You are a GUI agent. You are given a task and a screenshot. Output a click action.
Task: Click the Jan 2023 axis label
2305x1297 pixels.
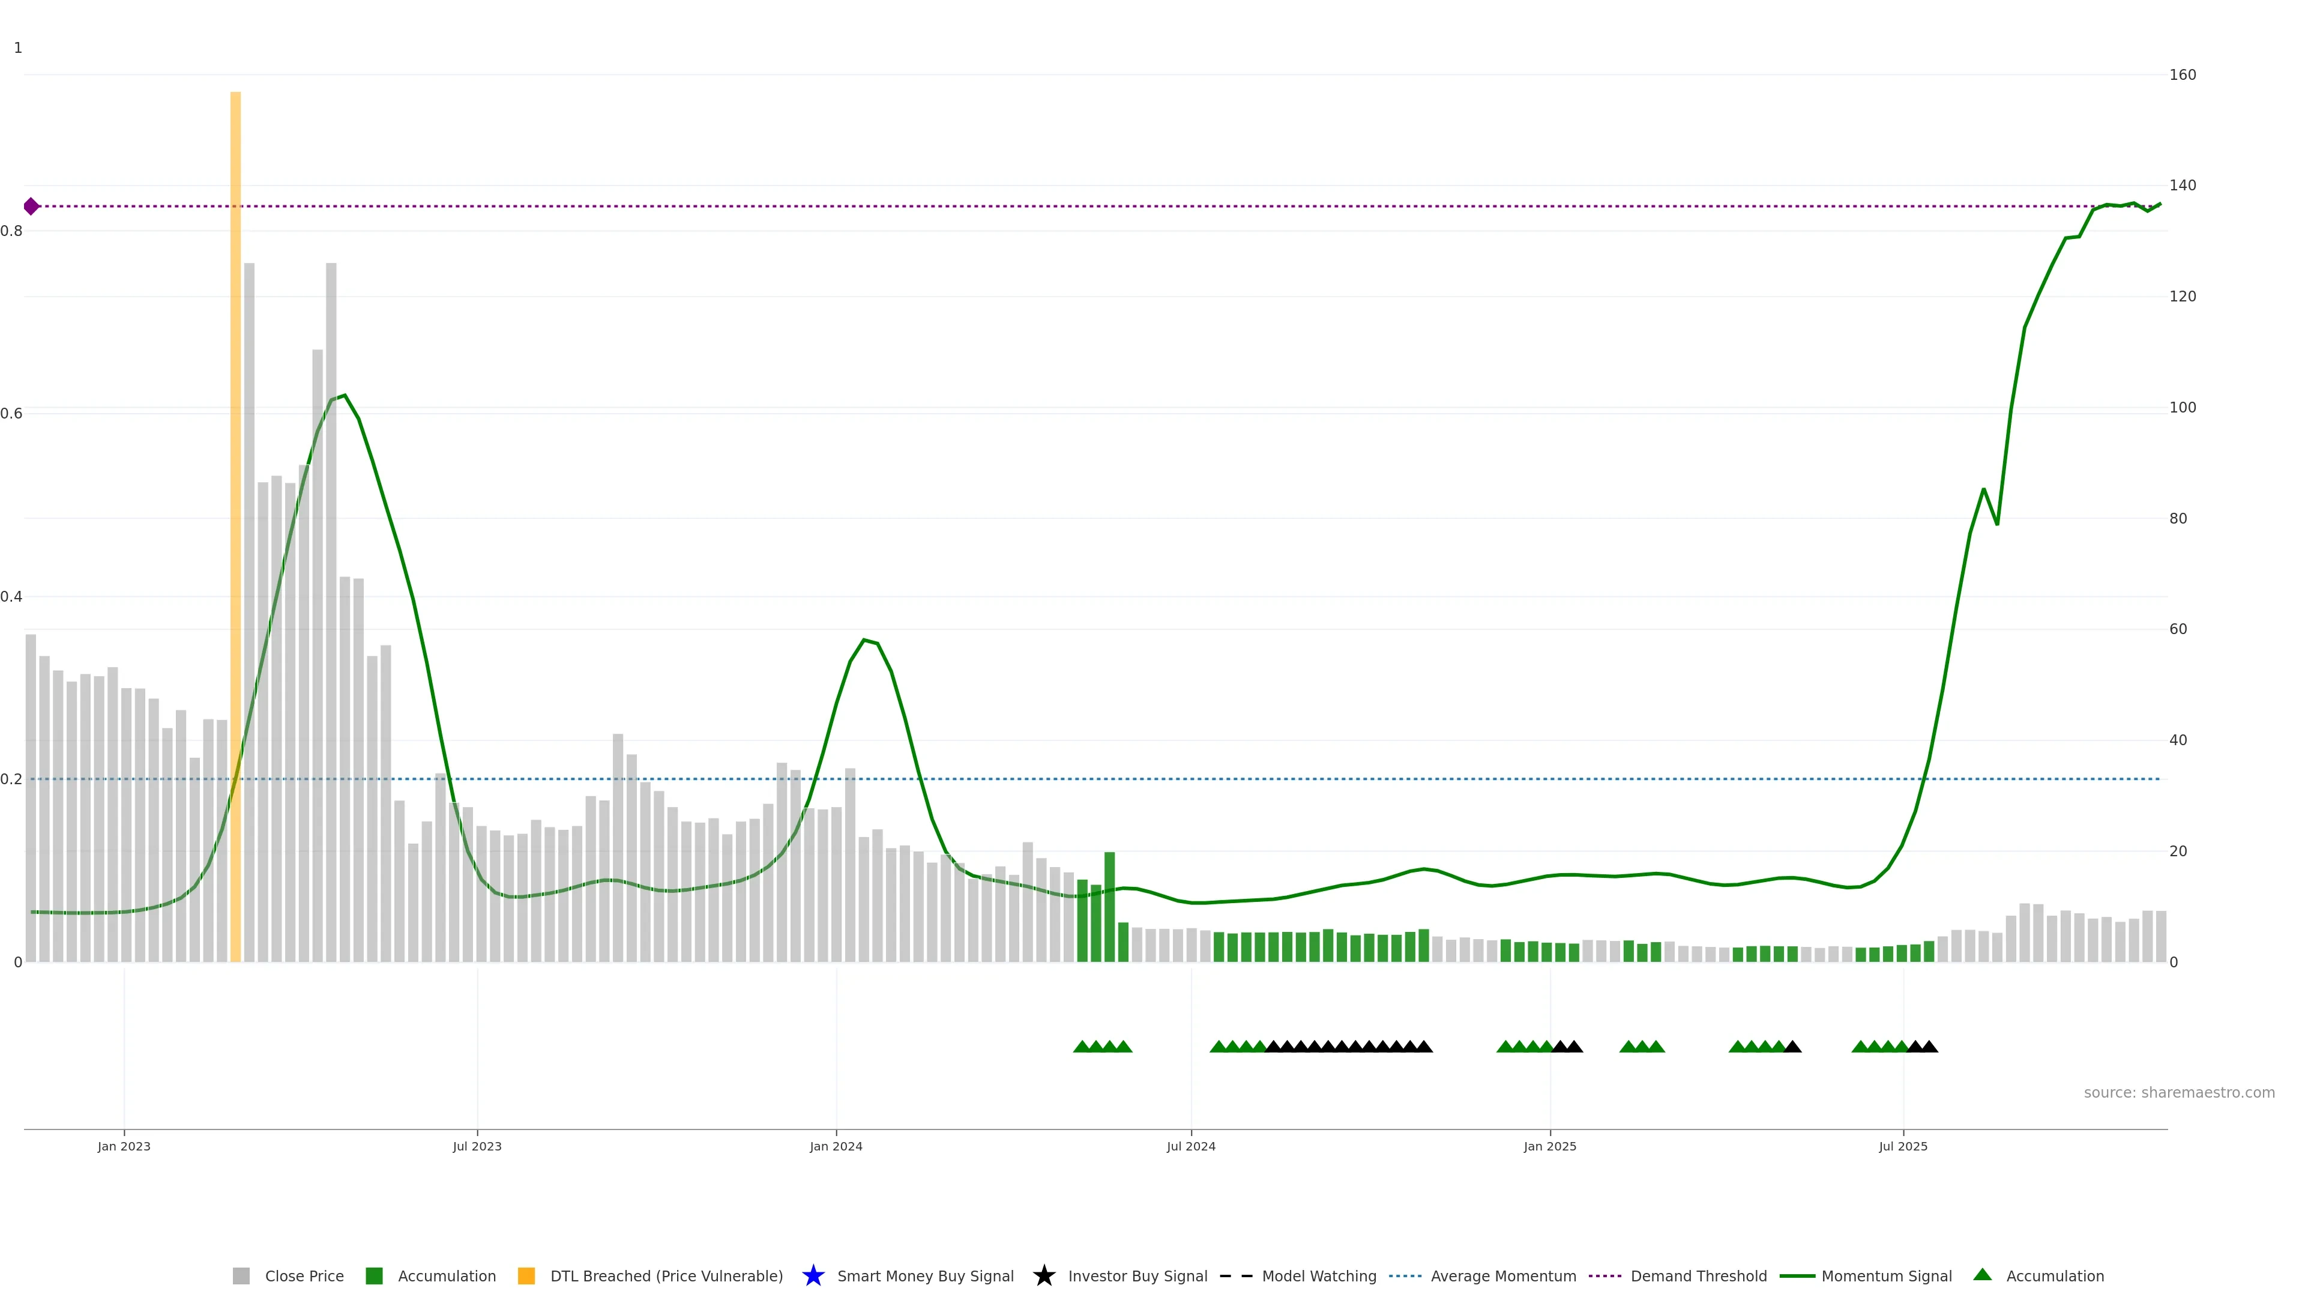coord(124,1146)
